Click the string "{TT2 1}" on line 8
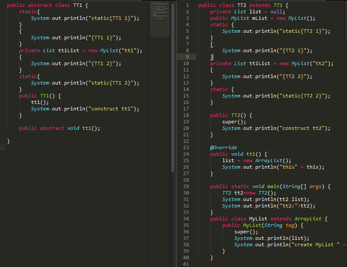This screenshot has height=267, width=347. click(293, 50)
